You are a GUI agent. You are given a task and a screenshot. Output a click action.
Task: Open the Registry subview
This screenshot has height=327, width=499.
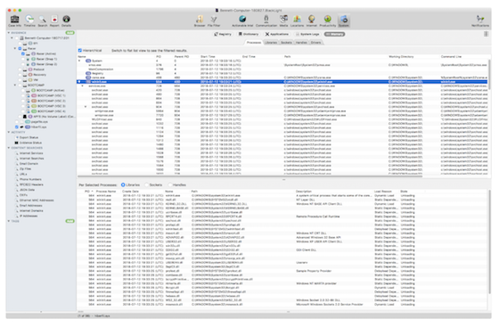coord(223,34)
